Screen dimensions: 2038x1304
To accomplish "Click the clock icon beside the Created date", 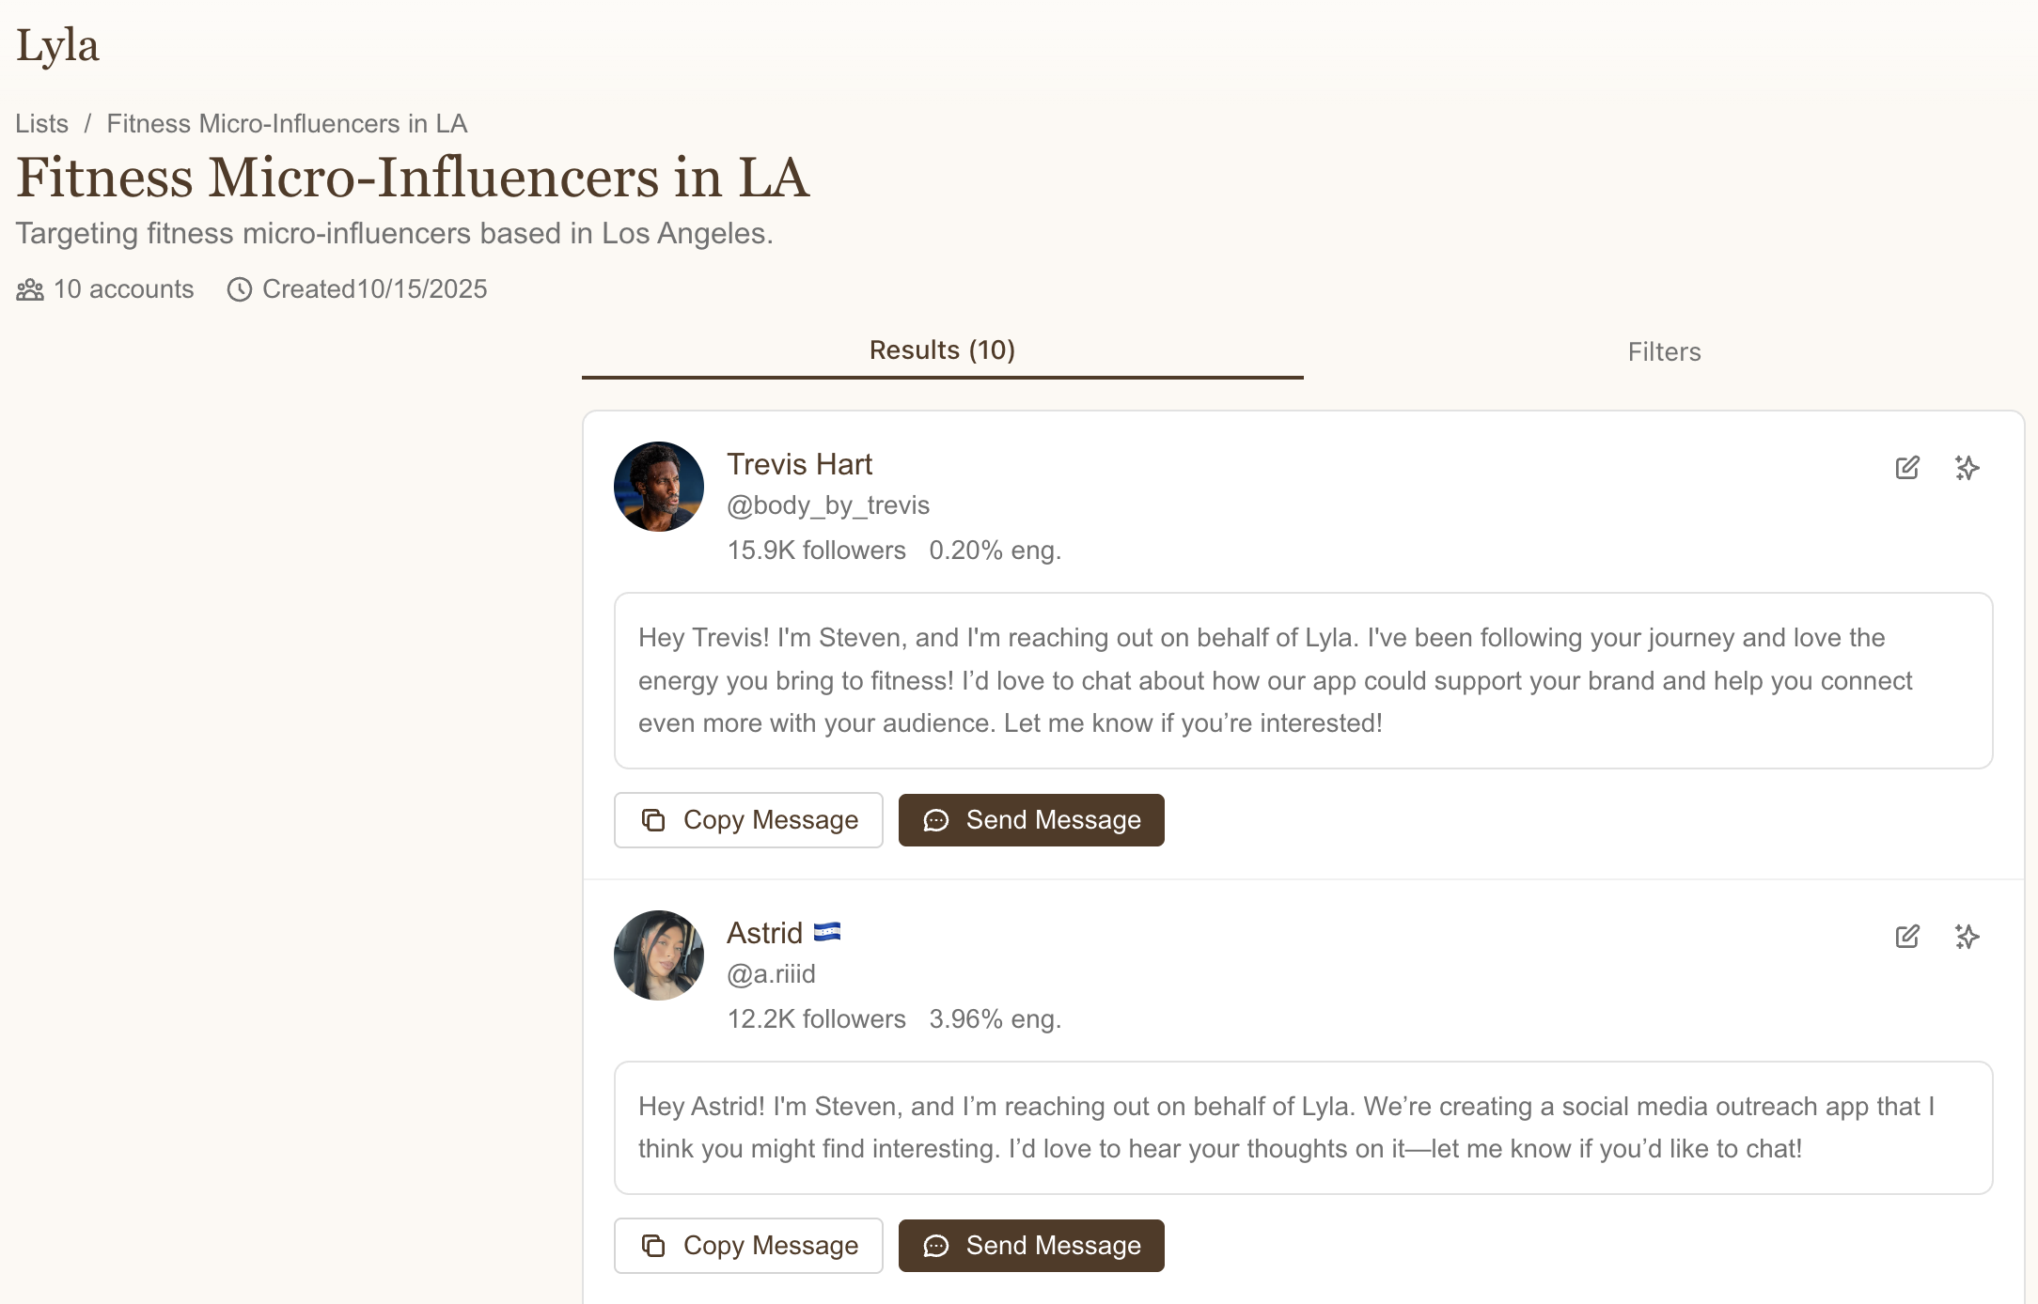I will point(240,289).
